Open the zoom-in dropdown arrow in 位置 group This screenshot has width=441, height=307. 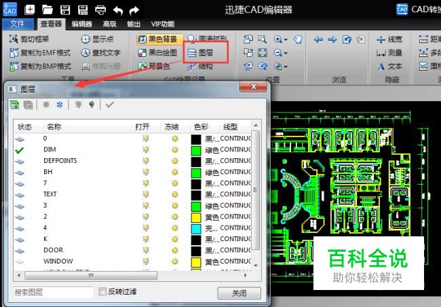pos(286,40)
